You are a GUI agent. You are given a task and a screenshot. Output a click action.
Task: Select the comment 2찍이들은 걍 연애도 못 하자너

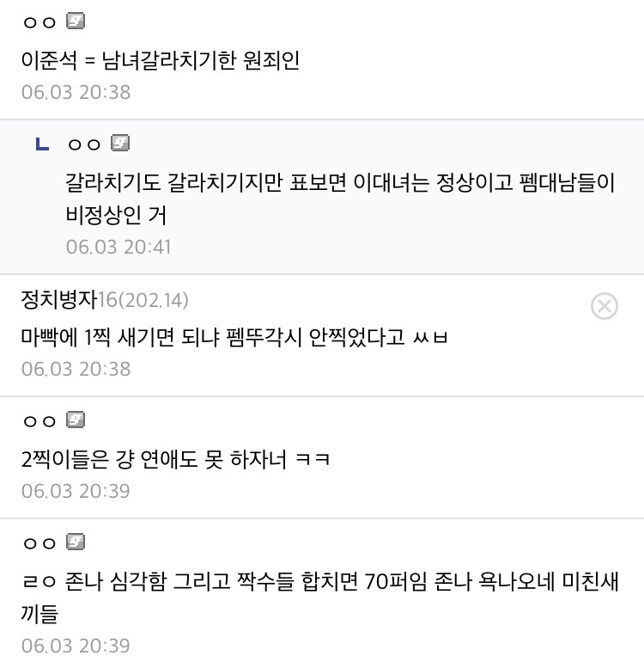point(176,459)
